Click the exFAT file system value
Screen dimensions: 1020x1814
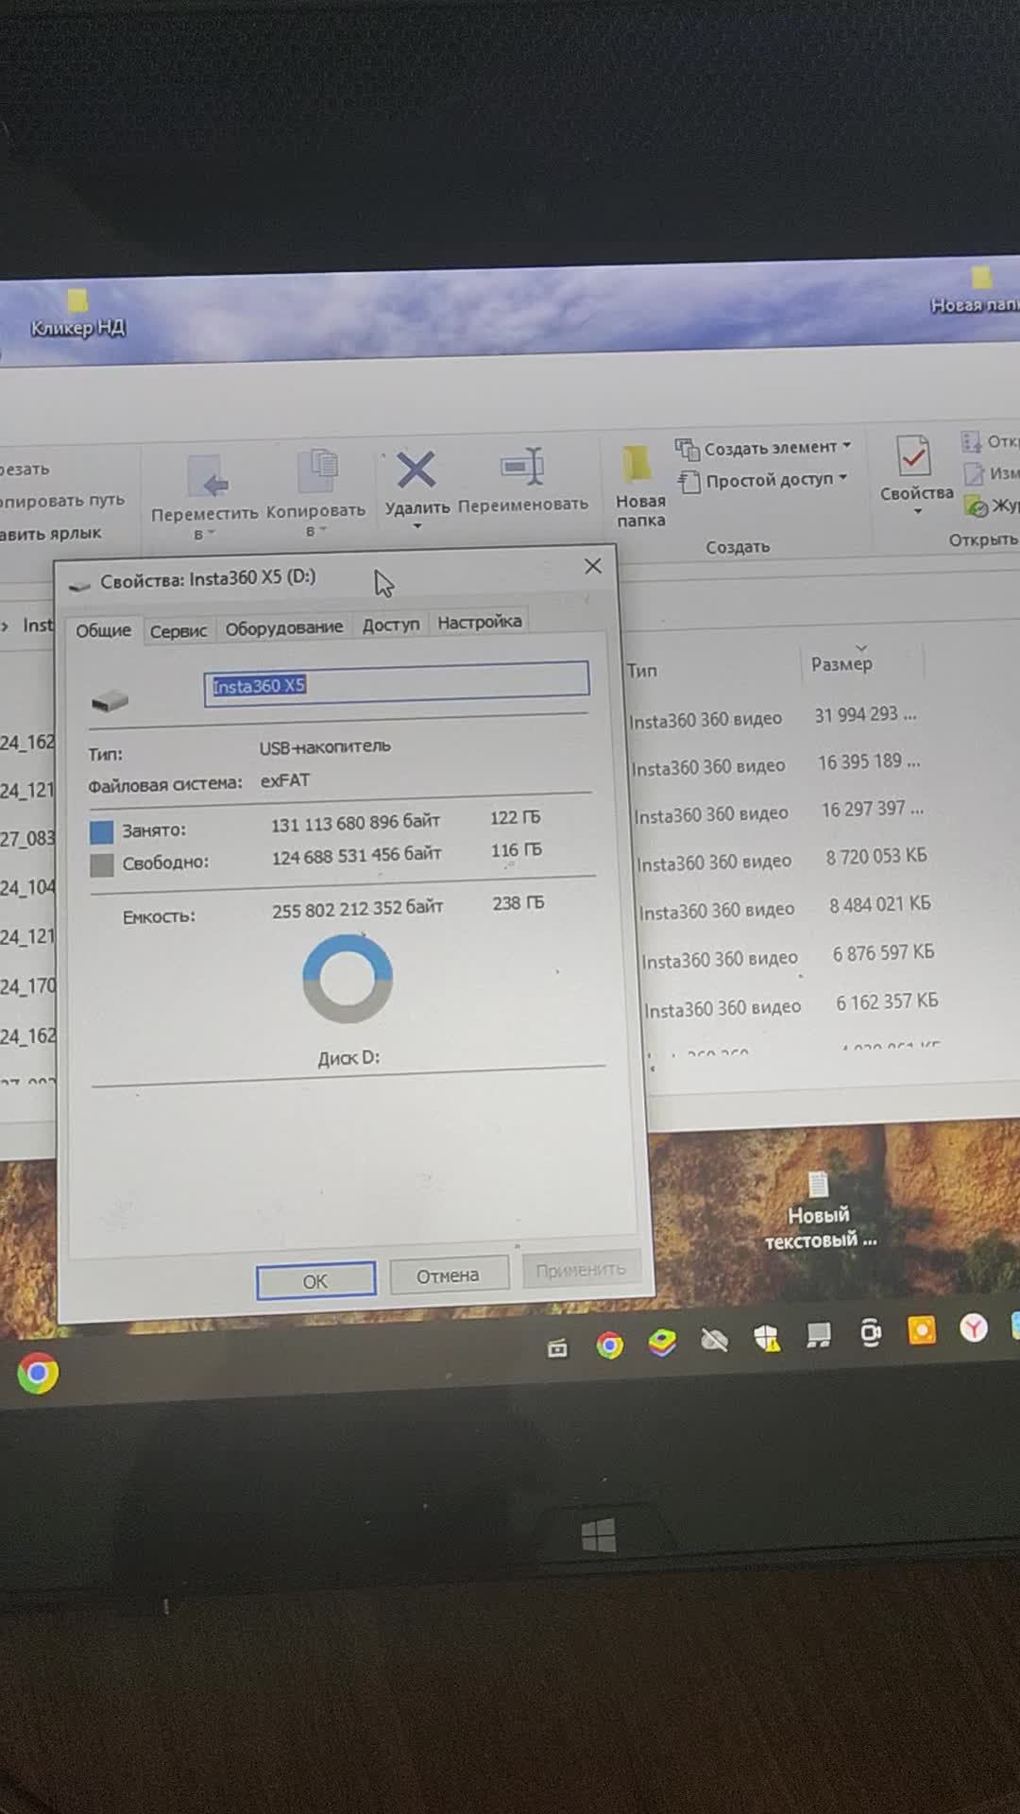(x=284, y=780)
